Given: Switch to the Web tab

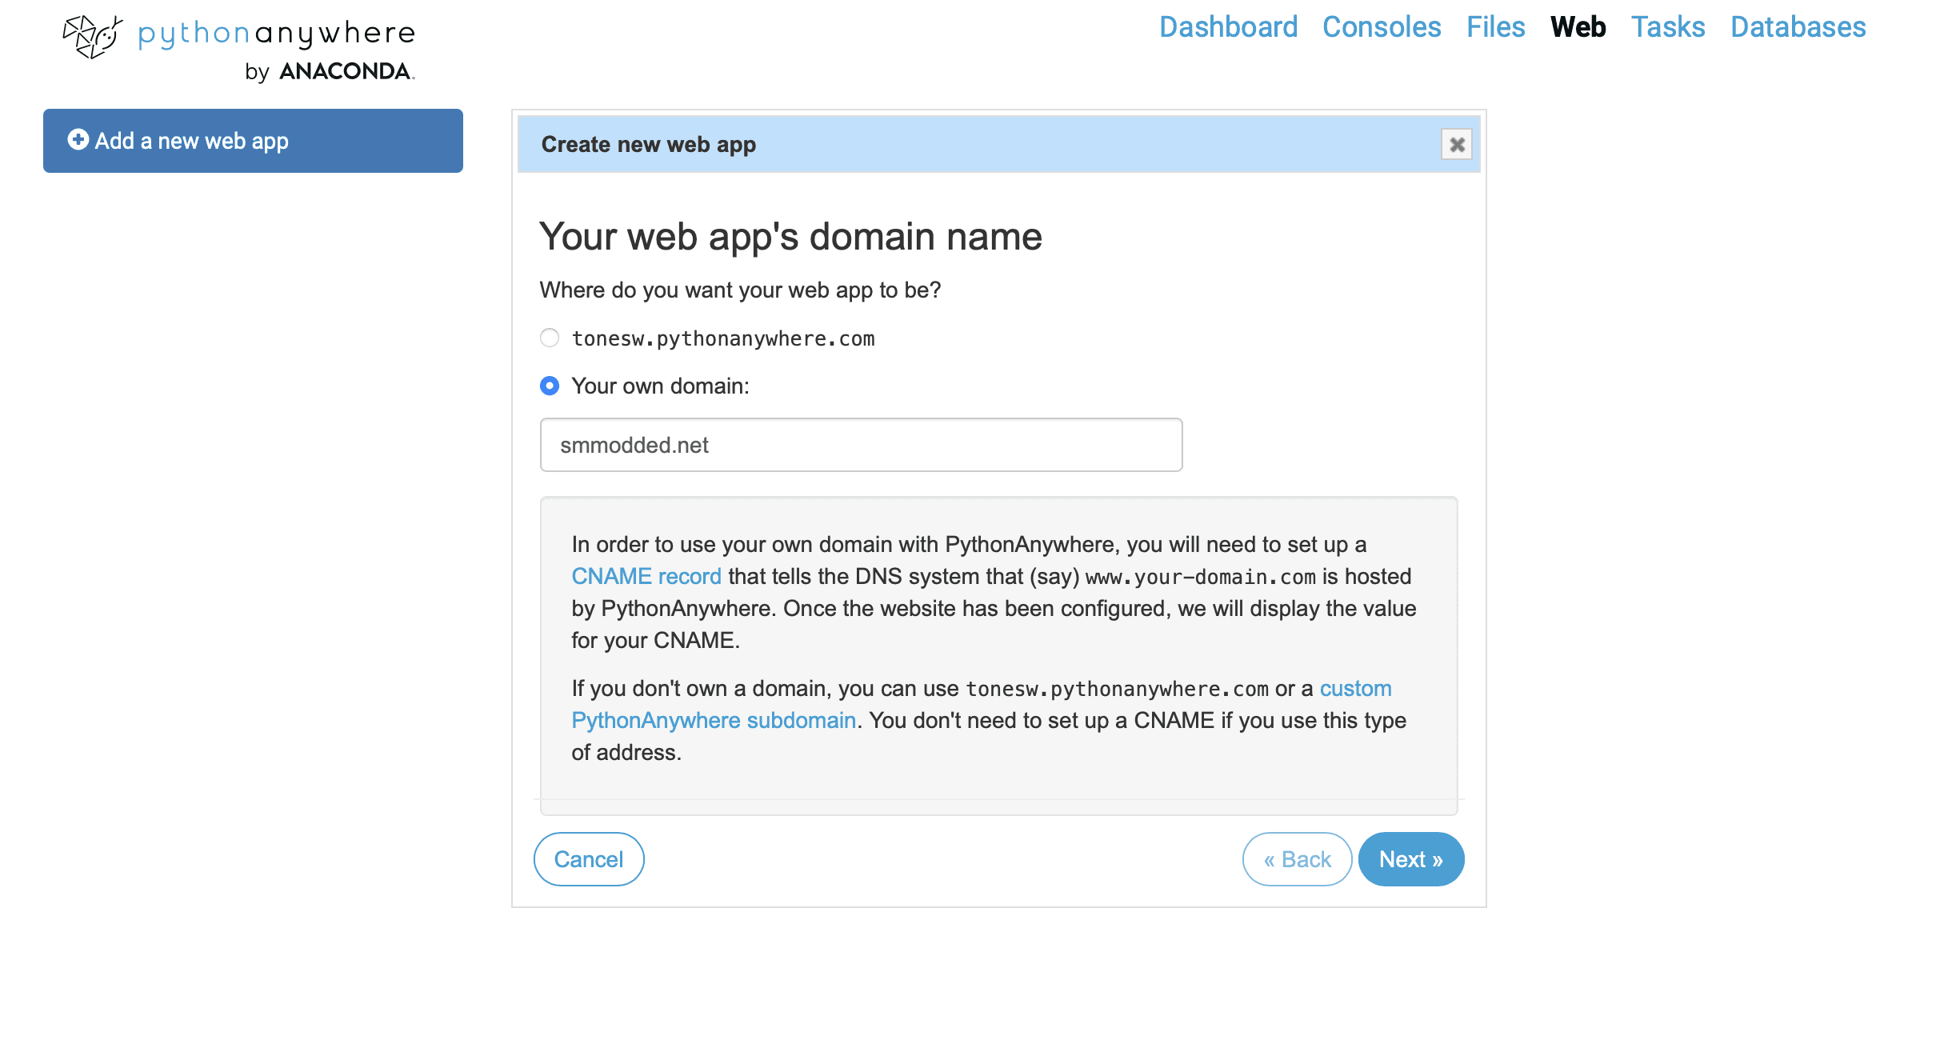Looking at the screenshot, I should [x=1578, y=27].
